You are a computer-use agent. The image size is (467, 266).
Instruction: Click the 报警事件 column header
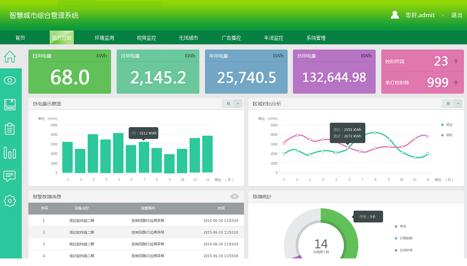[x=148, y=208]
